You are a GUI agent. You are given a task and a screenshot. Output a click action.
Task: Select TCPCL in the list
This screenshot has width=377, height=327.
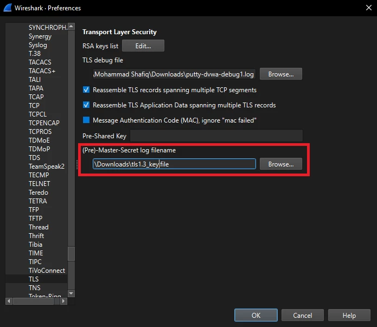click(x=37, y=114)
